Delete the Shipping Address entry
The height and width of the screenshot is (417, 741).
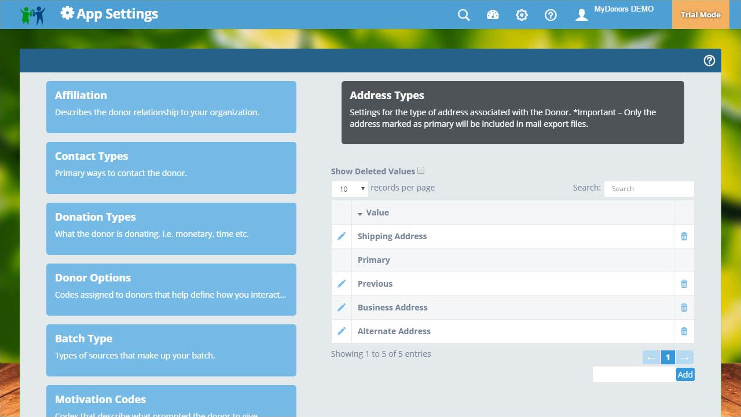coord(684,236)
